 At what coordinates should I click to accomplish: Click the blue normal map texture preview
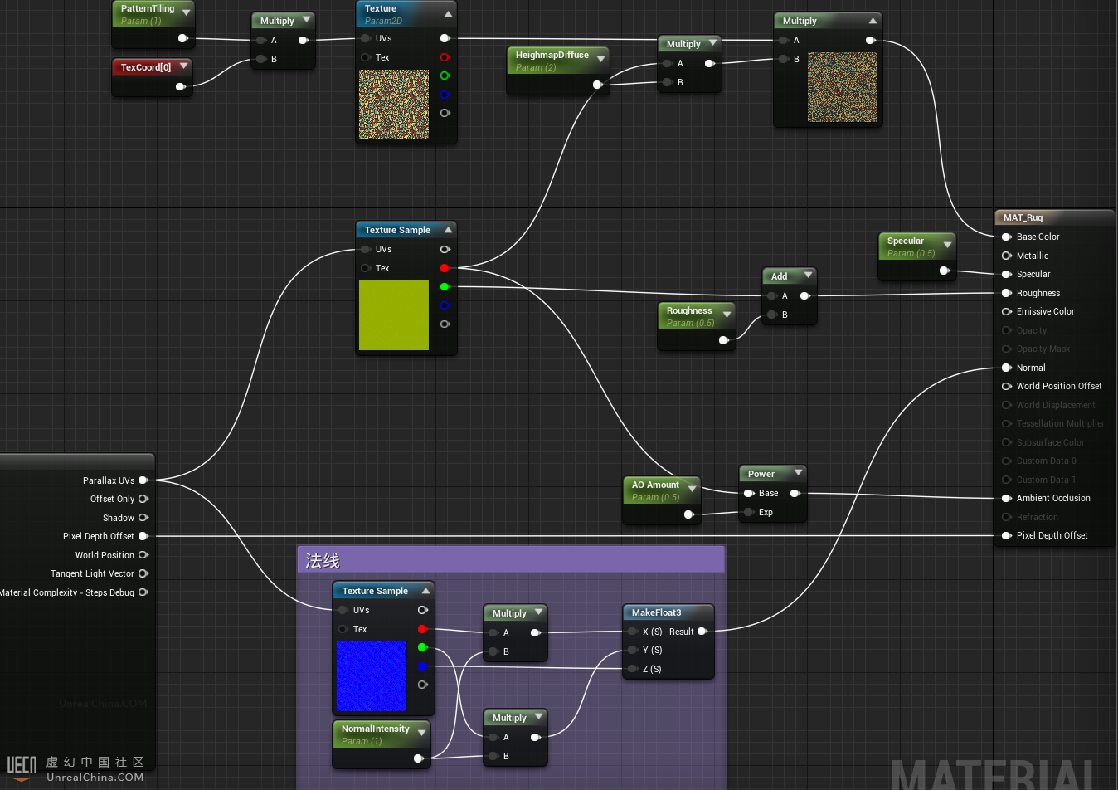tap(372, 676)
